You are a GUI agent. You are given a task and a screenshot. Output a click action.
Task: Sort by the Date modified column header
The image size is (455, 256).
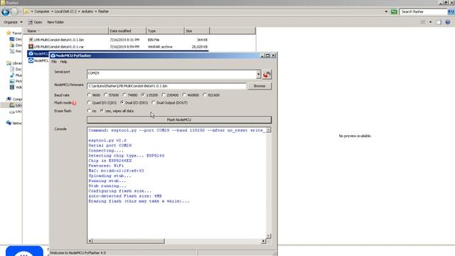[127, 31]
